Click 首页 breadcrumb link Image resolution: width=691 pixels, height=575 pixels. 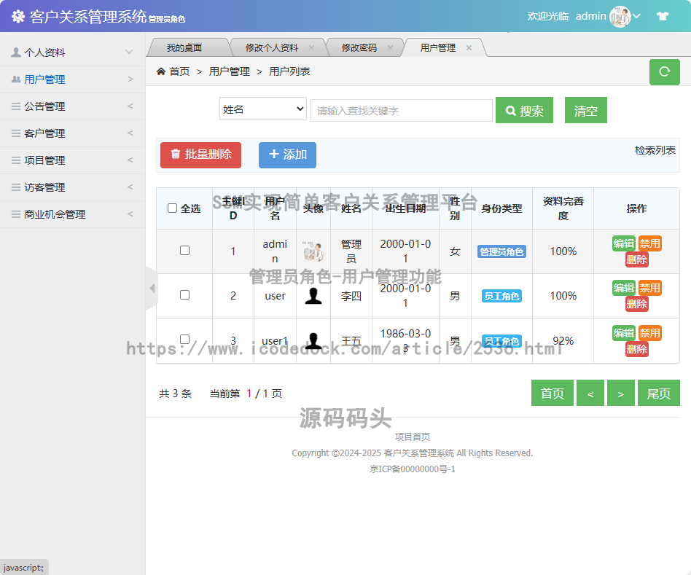pyautogui.click(x=179, y=71)
